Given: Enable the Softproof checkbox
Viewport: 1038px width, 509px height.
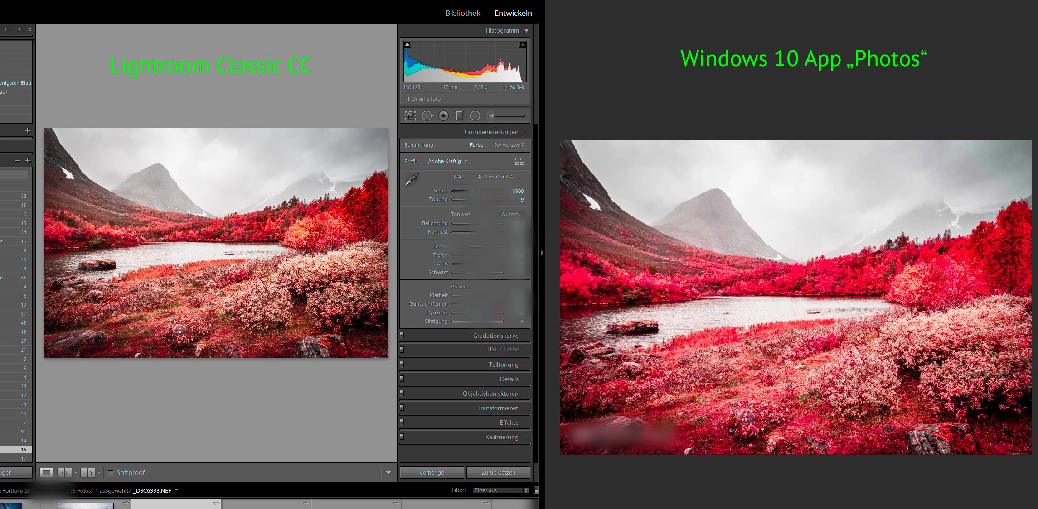Looking at the screenshot, I should pyautogui.click(x=111, y=472).
